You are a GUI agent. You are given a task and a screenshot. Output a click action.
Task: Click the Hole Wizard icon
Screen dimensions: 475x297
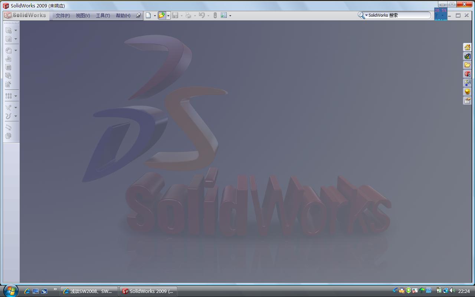click(x=9, y=84)
